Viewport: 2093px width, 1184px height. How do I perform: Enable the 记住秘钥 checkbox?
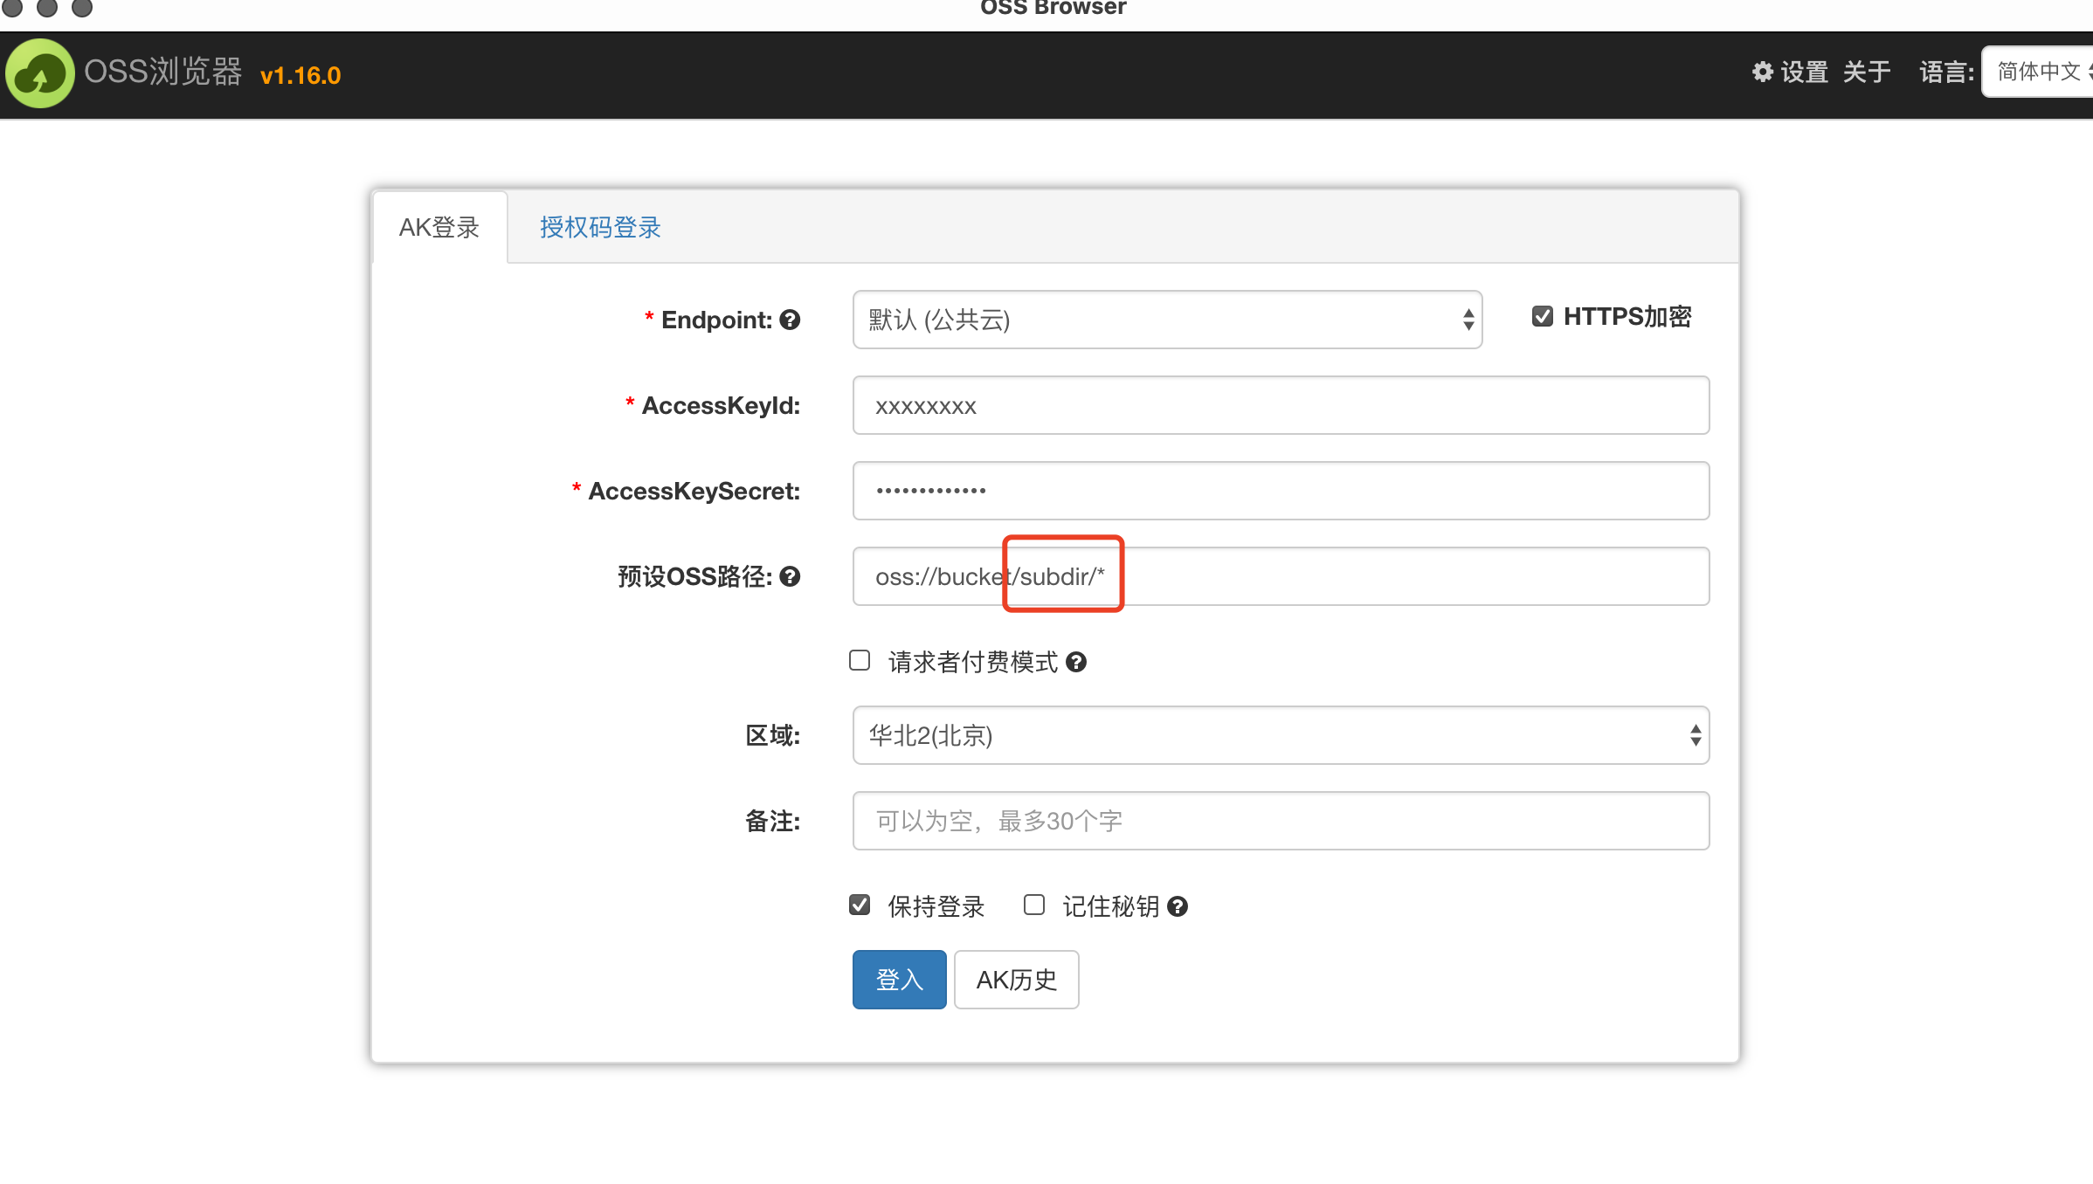coord(1034,905)
